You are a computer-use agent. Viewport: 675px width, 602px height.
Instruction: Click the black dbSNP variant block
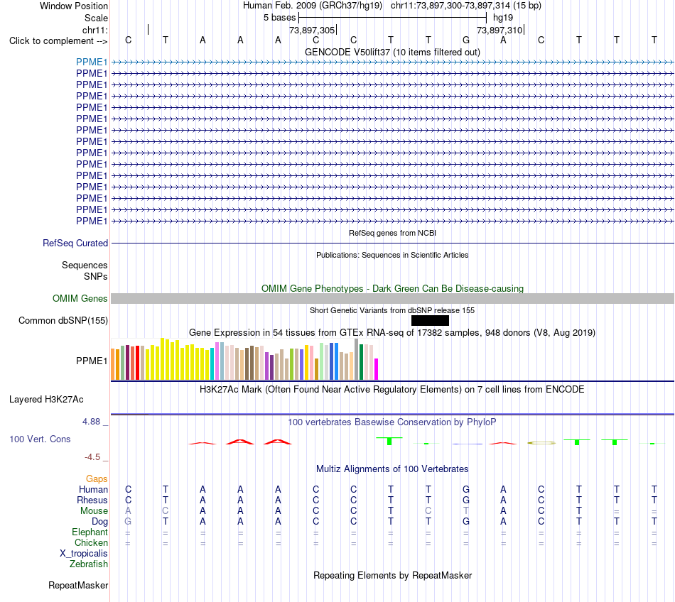point(430,320)
